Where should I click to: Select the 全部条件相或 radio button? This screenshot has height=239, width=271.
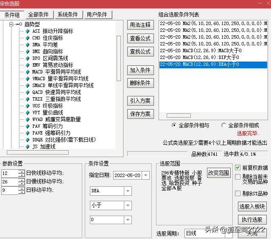[x=224, y=125]
